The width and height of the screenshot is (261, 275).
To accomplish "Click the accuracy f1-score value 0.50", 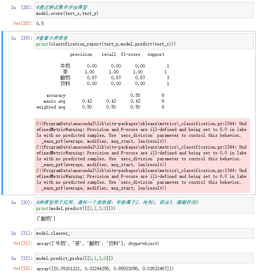I will [x=135, y=95].
